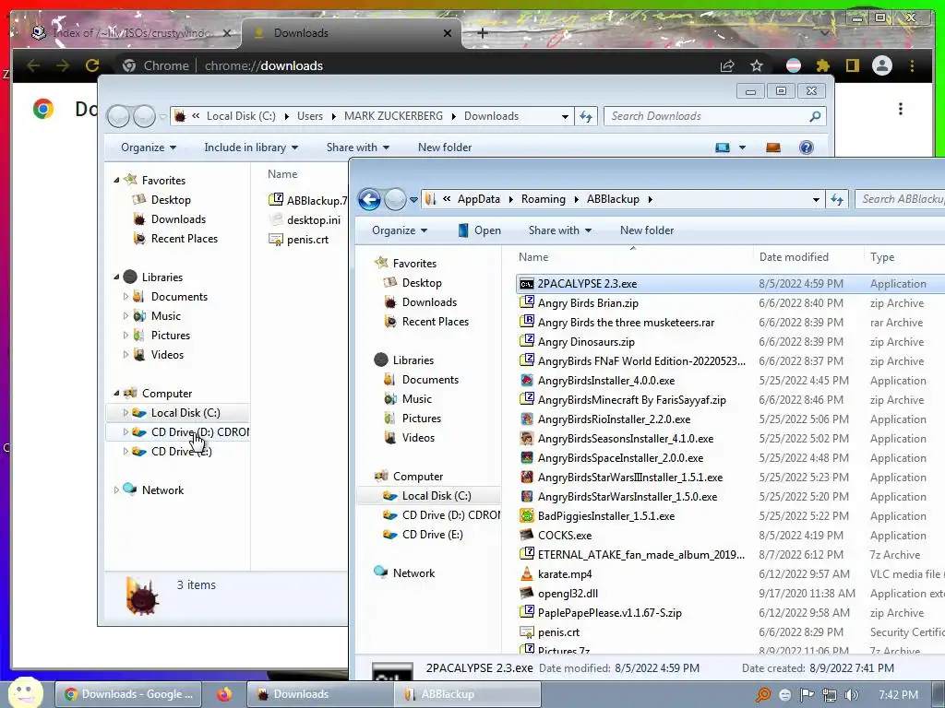The width and height of the screenshot is (945, 708).
Task: Open Share with menu in Downloads window
Action: click(x=357, y=147)
